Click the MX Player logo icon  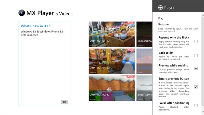tap(22, 13)
